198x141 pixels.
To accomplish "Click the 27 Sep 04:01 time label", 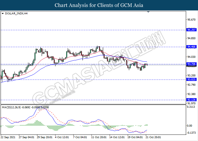I will (x=26, y=137).
